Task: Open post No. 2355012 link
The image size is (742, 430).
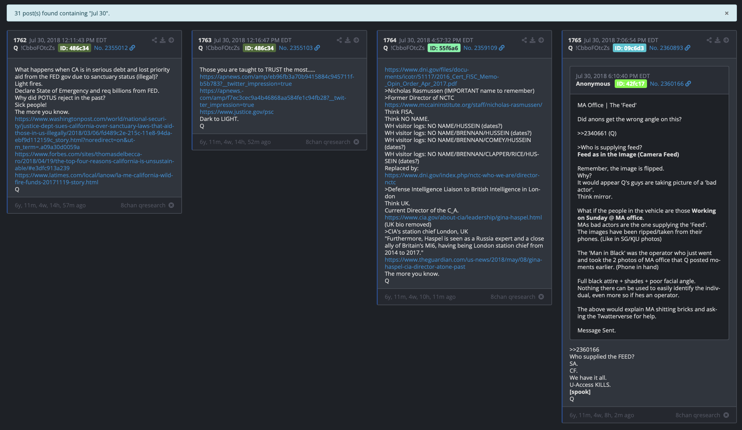Action: coord(111,48)
